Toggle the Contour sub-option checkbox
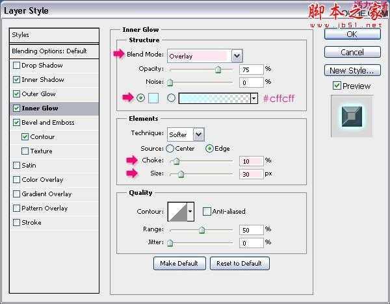Screen dimensions: 390x304 coord(25,136)
